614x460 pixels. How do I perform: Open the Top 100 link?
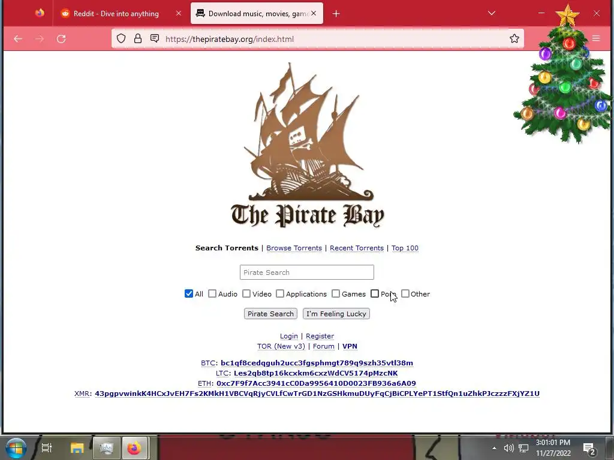click(x=405, y=248)
